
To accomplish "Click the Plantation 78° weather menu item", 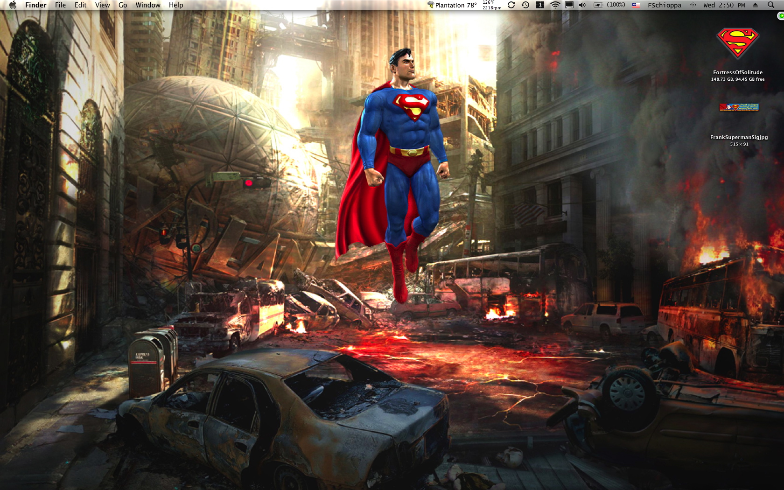I will click(x=452, y=5).
